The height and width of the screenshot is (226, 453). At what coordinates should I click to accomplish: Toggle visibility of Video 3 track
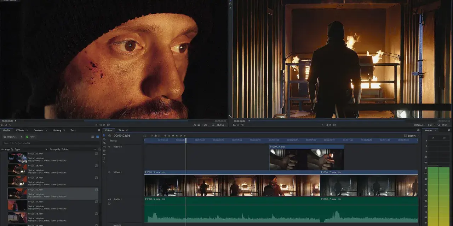(x=109, y=147)
